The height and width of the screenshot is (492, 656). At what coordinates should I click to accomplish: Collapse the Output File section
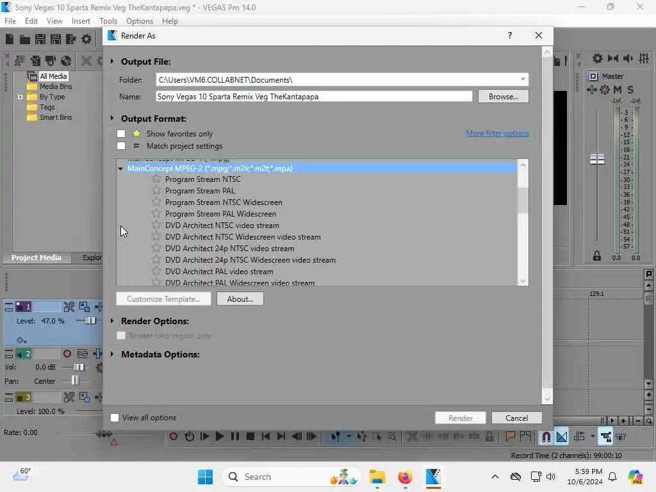pyautogui.click(x=112, y=61)
